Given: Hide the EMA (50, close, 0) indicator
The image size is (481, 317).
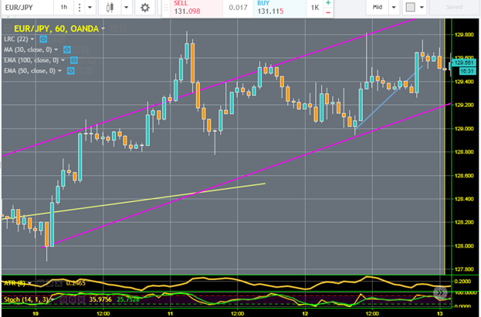Looking at the screenshot, I should coord(70,71).
